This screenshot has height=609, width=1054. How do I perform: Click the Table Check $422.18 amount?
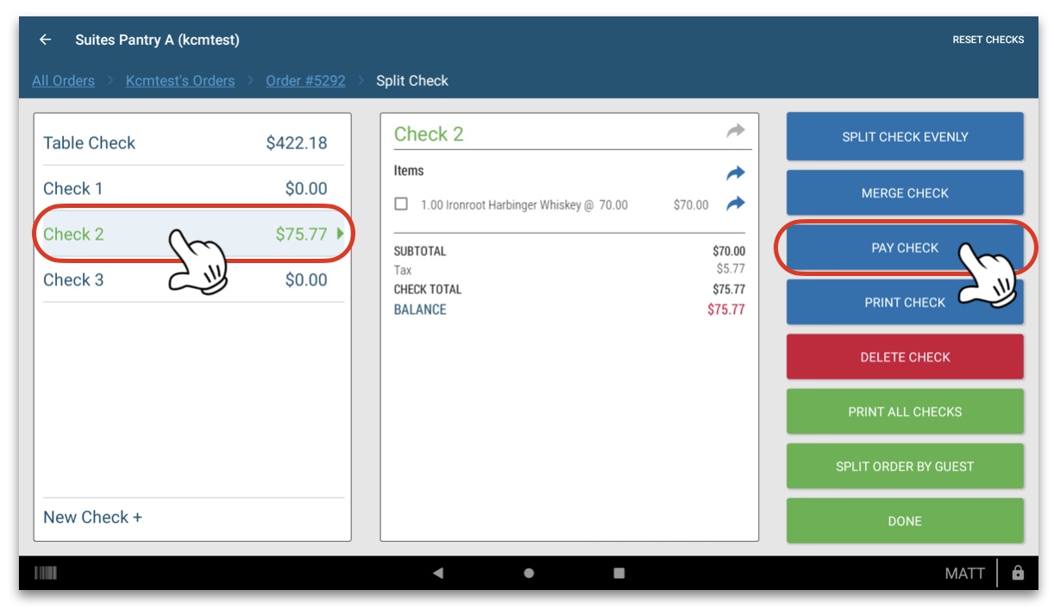pos(297,143)
